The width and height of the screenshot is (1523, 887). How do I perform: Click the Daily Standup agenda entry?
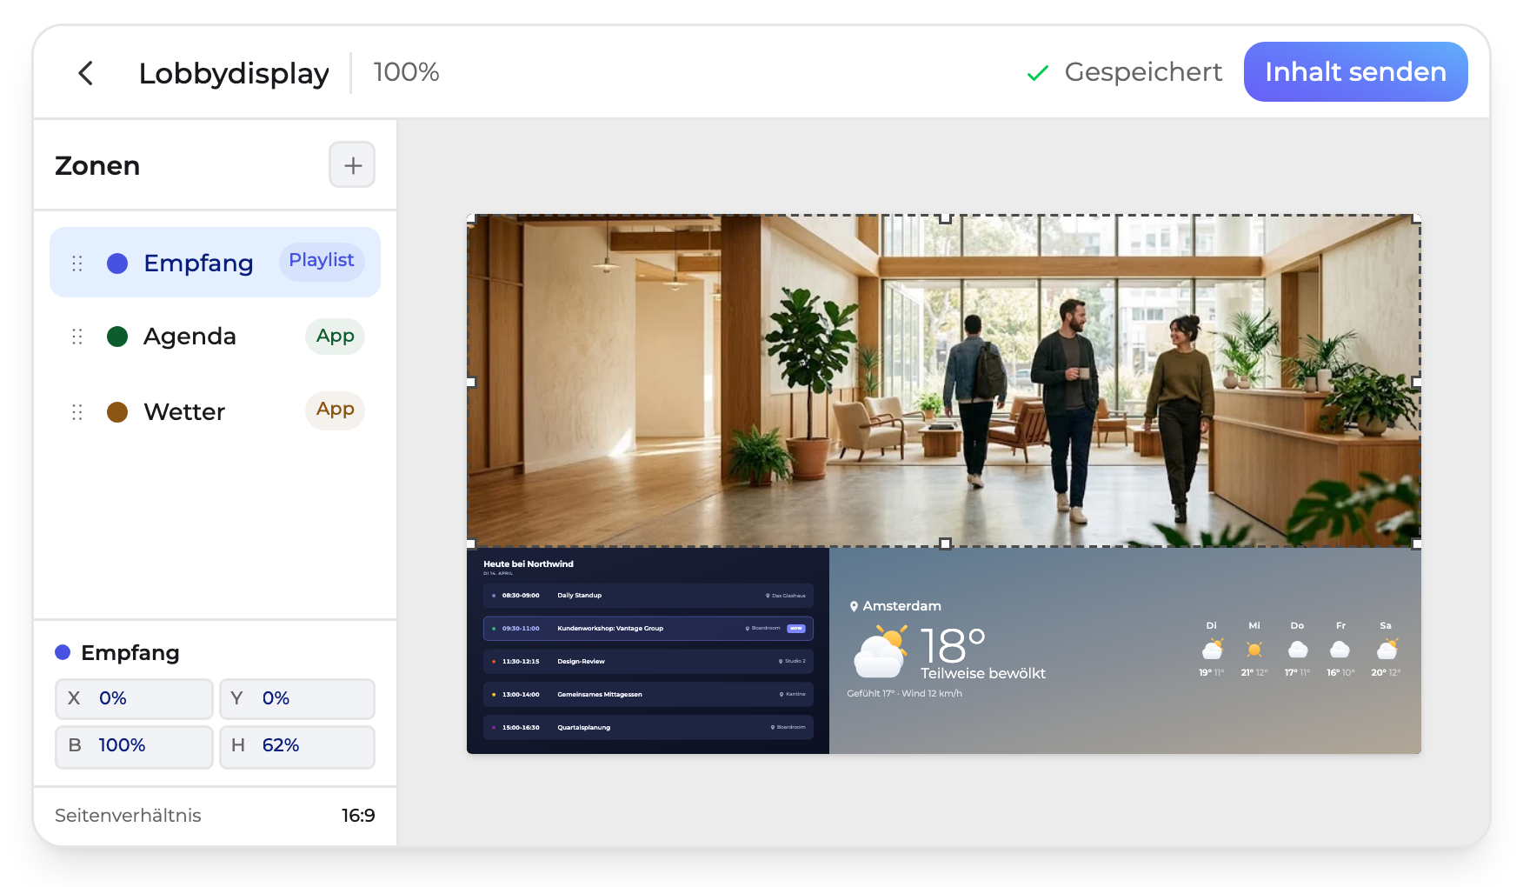pos(648,596)
